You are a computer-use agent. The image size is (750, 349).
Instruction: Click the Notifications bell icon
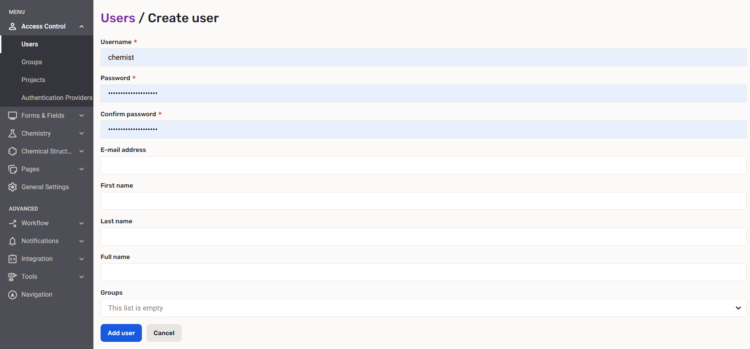pyautogui.click(x=12, y=241)
